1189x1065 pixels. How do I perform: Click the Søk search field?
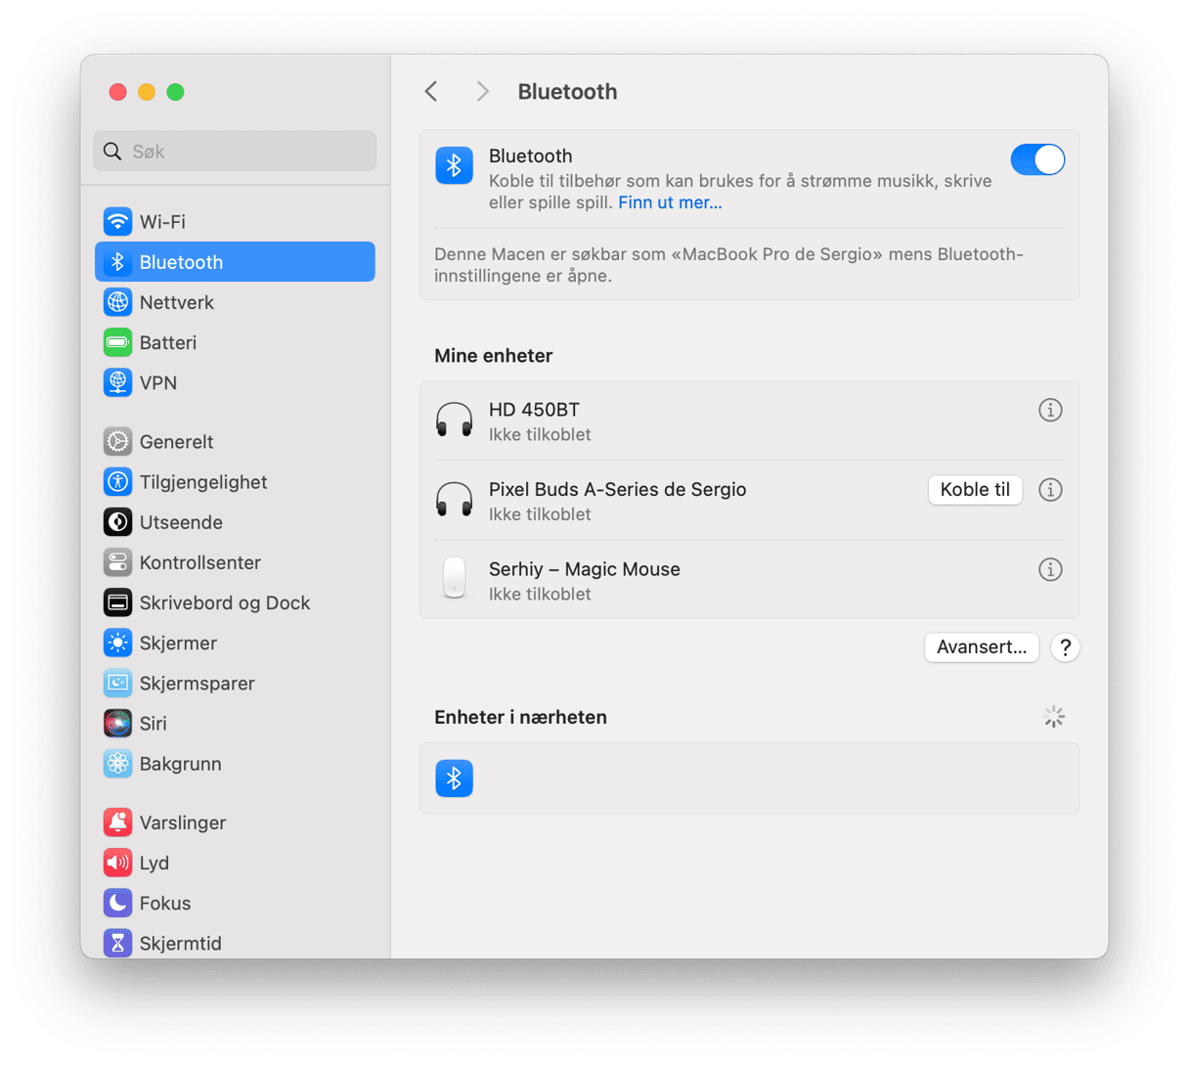[236, 152]
